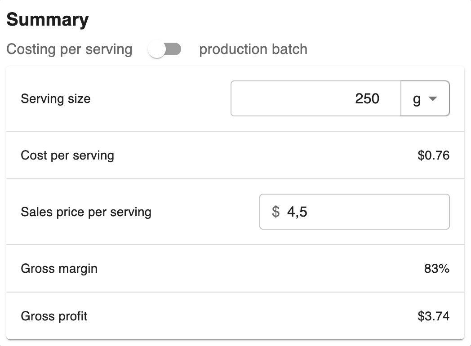471x346 pixels.
Task: Click the Serving size row label
Action: 55,98
